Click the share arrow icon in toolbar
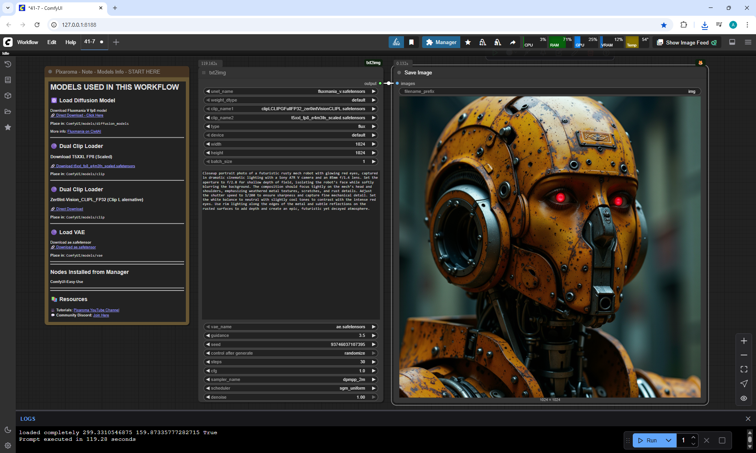This screenshot has width=756, height=453. click(x=513, y=42)
